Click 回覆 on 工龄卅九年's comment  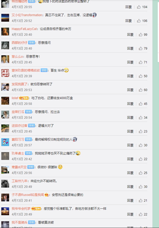130,187
